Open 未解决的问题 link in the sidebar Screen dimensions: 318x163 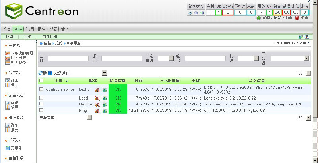[x=18, y=53]
